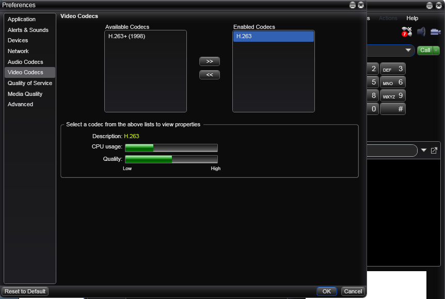Switch to Network preferences
The image size is (445, 299).
(30, 52)
